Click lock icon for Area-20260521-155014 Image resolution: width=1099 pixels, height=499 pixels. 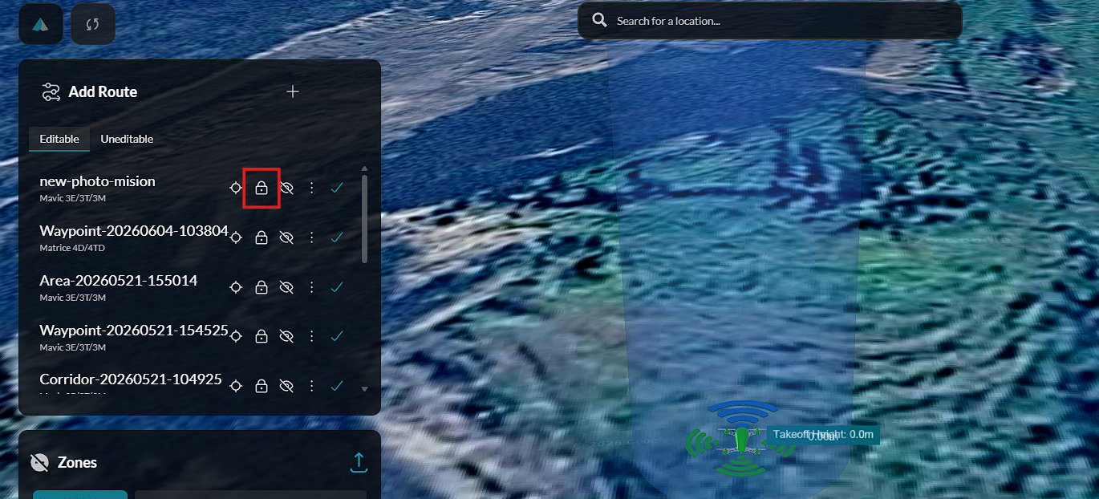pyautogui.click(x=261, y=287)
